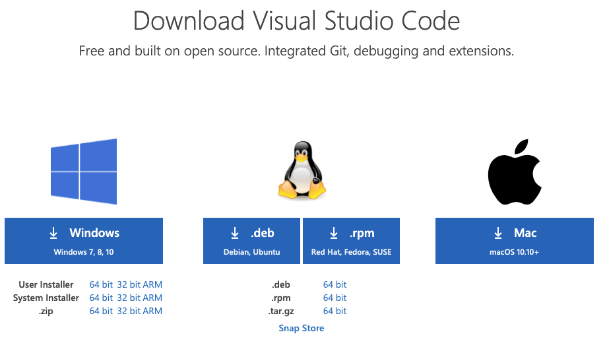Open the 64 bit link in .tar.gz row
The height and width of the screenshot is (357, 607).
click(335, 311)
